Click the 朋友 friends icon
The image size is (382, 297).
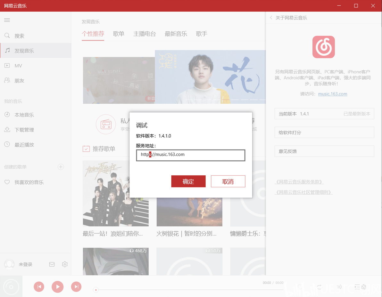click(7, 80)
